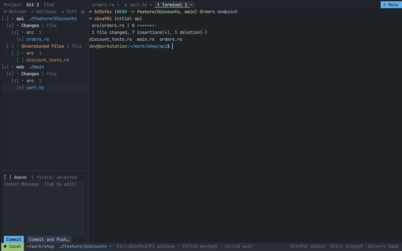Click the Commit and Push… button
The height and width of the screenshot is (251, 402).
[49, 239]
